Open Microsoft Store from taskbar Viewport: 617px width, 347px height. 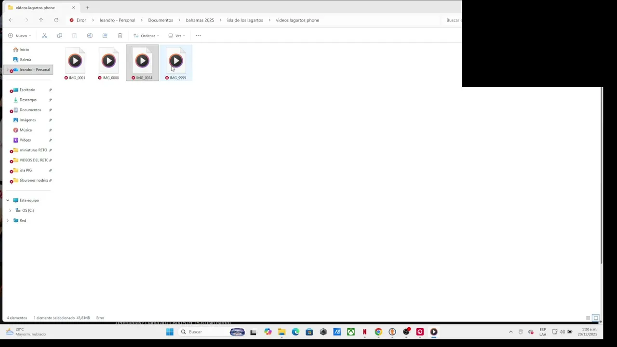[x=309, y=332]
